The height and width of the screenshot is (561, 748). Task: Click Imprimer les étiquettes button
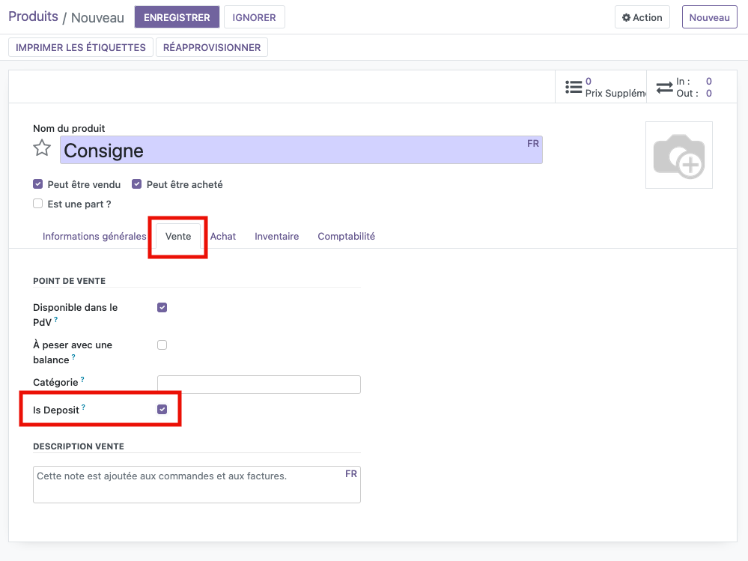[x=81, y=47]
